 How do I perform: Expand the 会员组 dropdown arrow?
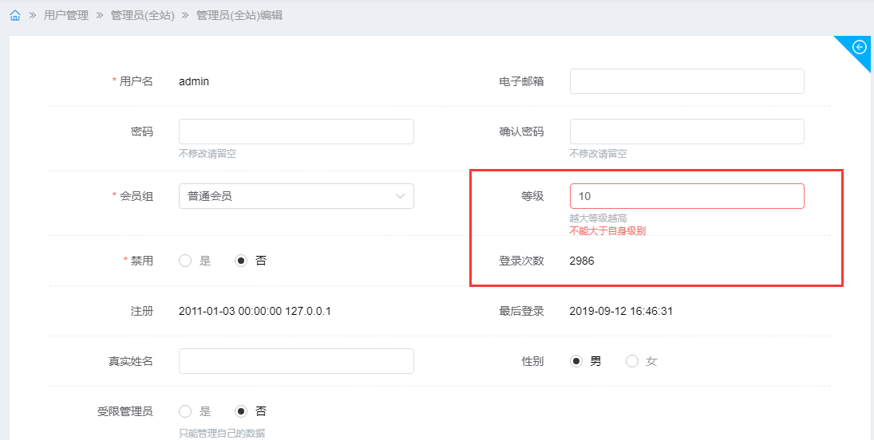pos(401,196)
